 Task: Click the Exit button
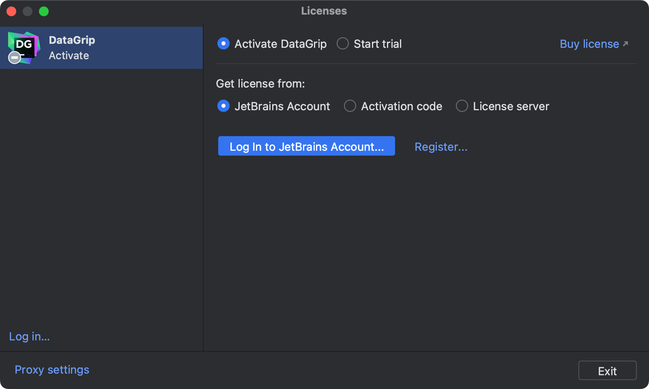pos(607,370)
